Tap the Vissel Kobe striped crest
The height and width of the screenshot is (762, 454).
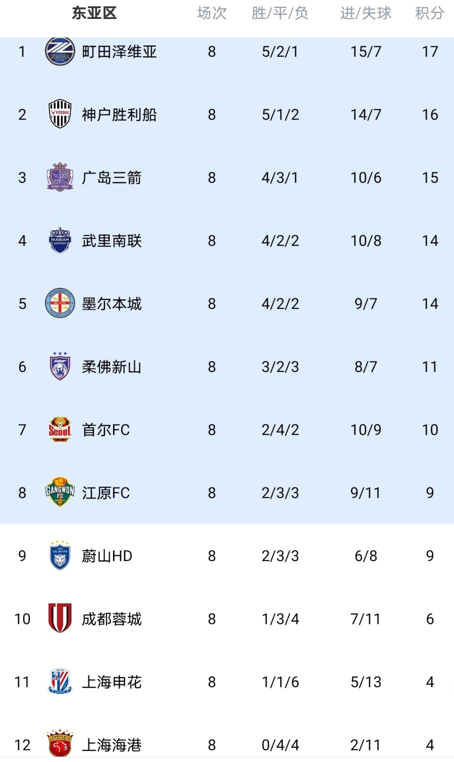coord(60,114)
